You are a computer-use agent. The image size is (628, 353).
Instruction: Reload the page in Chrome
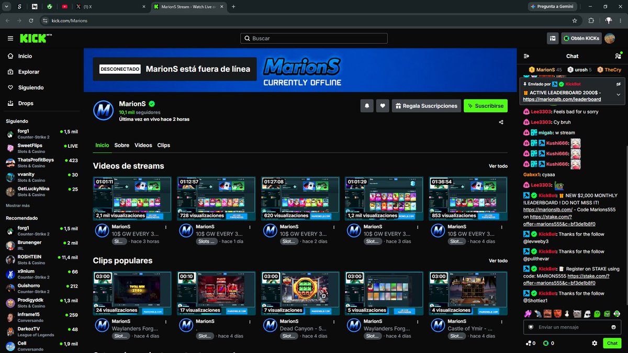point(31,20)
